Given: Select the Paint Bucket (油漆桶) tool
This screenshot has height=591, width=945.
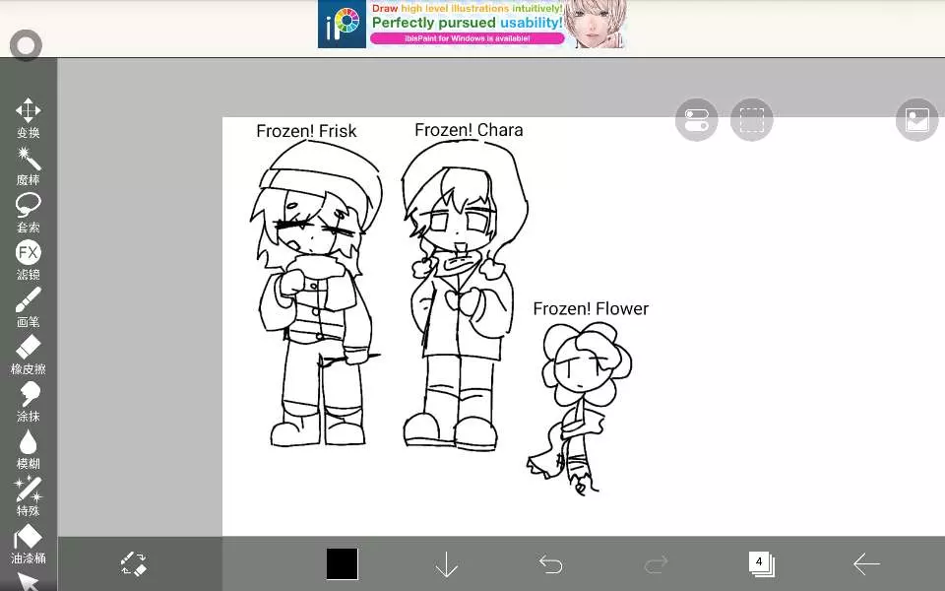Looking at the screenshot, I should click(29, 545).
